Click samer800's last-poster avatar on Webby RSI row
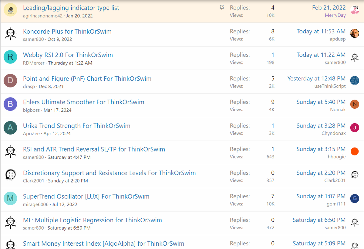The image size is (364, 249). click(x=355, y=57)
